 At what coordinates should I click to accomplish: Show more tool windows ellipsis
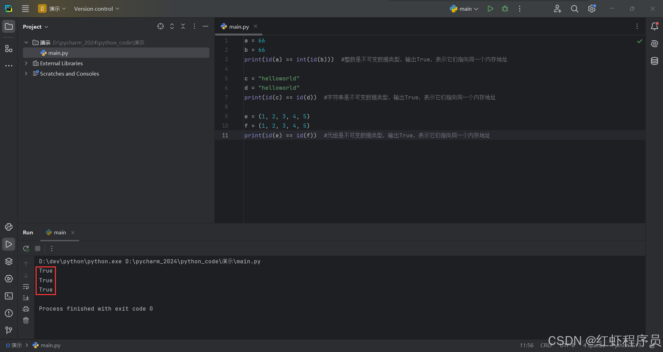pyautogui.click(x=9, y=66)
